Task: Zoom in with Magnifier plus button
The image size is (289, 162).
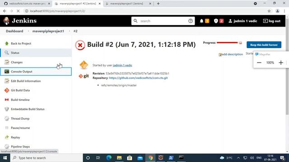Action: pyautogui.click(x=281, y=63)
